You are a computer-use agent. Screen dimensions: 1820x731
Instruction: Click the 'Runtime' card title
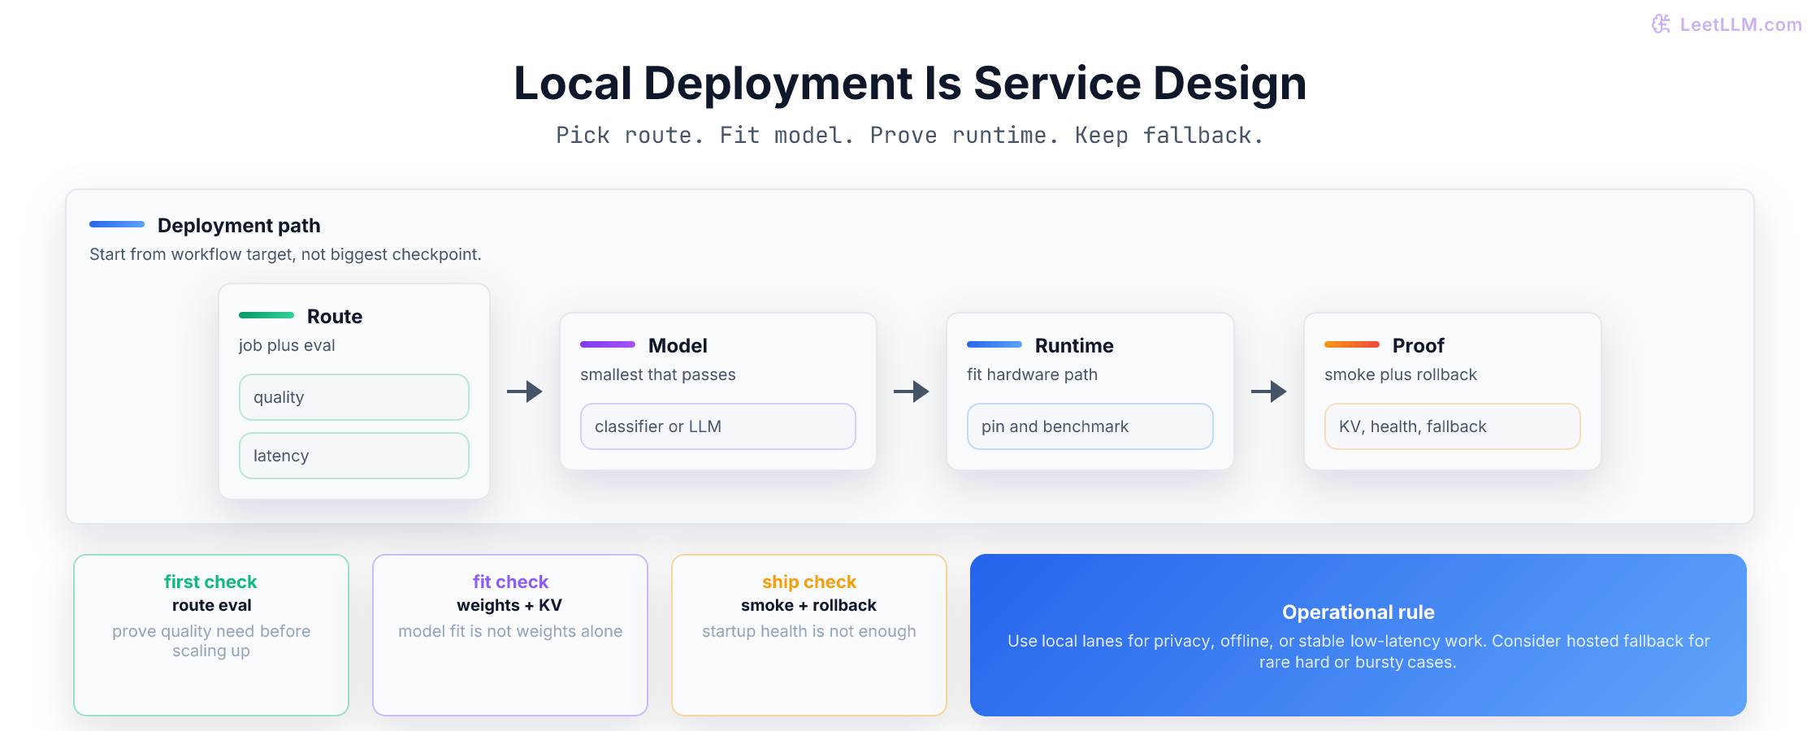(1074, 346)
